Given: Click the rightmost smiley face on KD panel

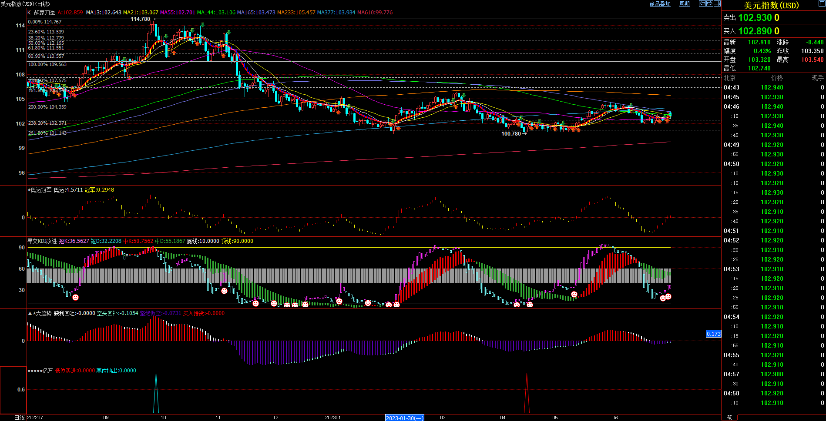Looking at the screenshot, I should (x=668, y=296).
